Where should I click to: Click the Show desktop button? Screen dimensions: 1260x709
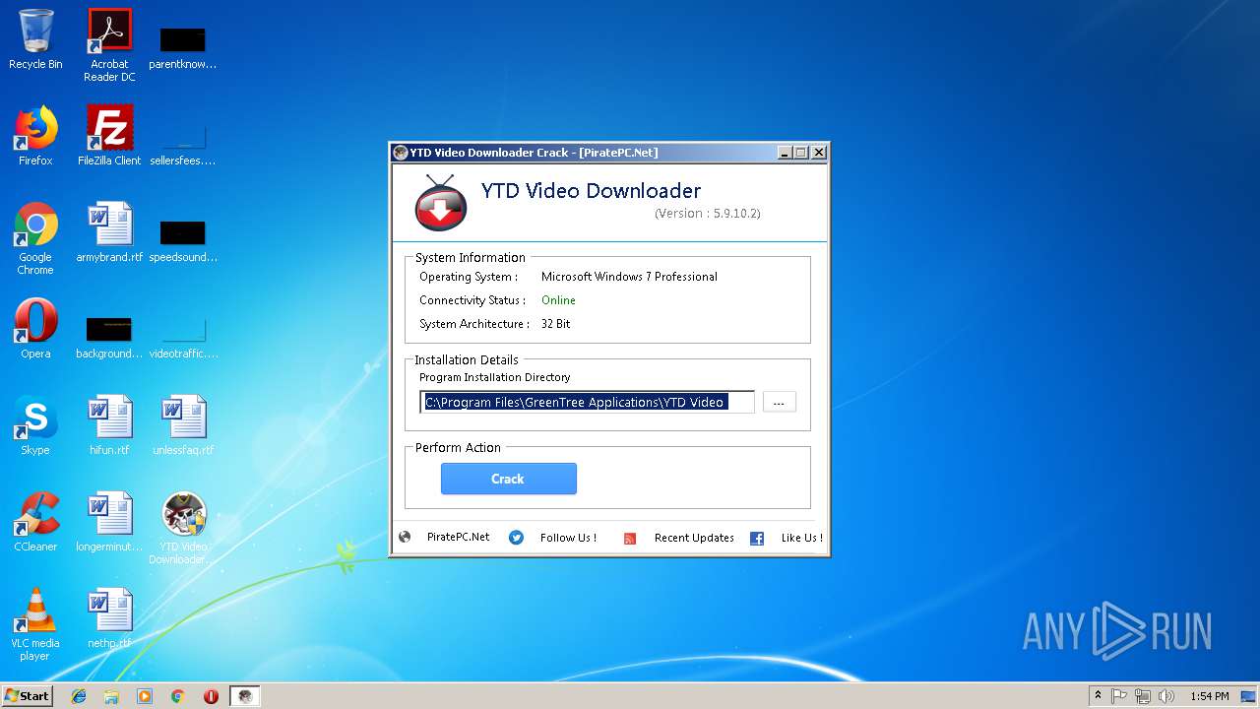[1249, 696]
